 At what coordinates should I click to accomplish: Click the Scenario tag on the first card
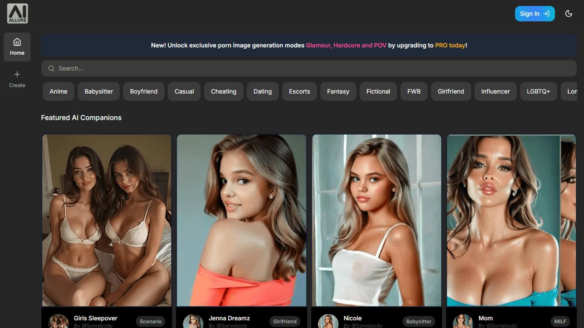150,322
